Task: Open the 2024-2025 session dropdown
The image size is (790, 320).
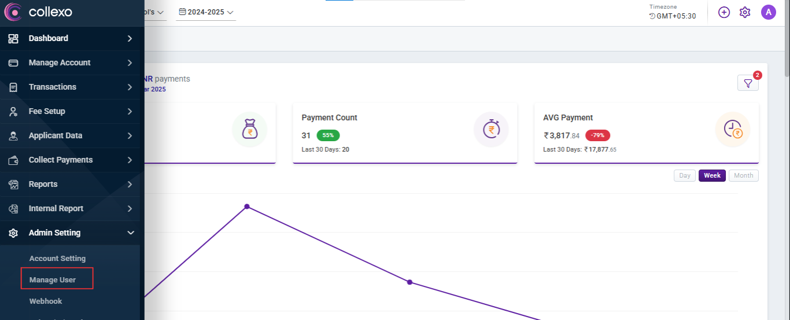Action: [x=206, y=12]
